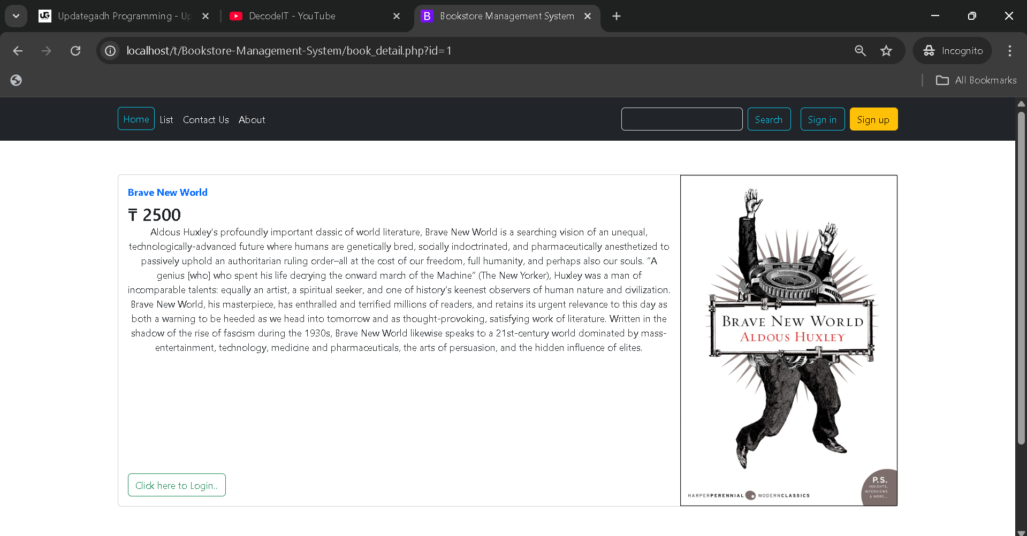Open the zoom magnifier icon in address bar
Viewport: 1027px width, 536px height.
click(860, 51)
